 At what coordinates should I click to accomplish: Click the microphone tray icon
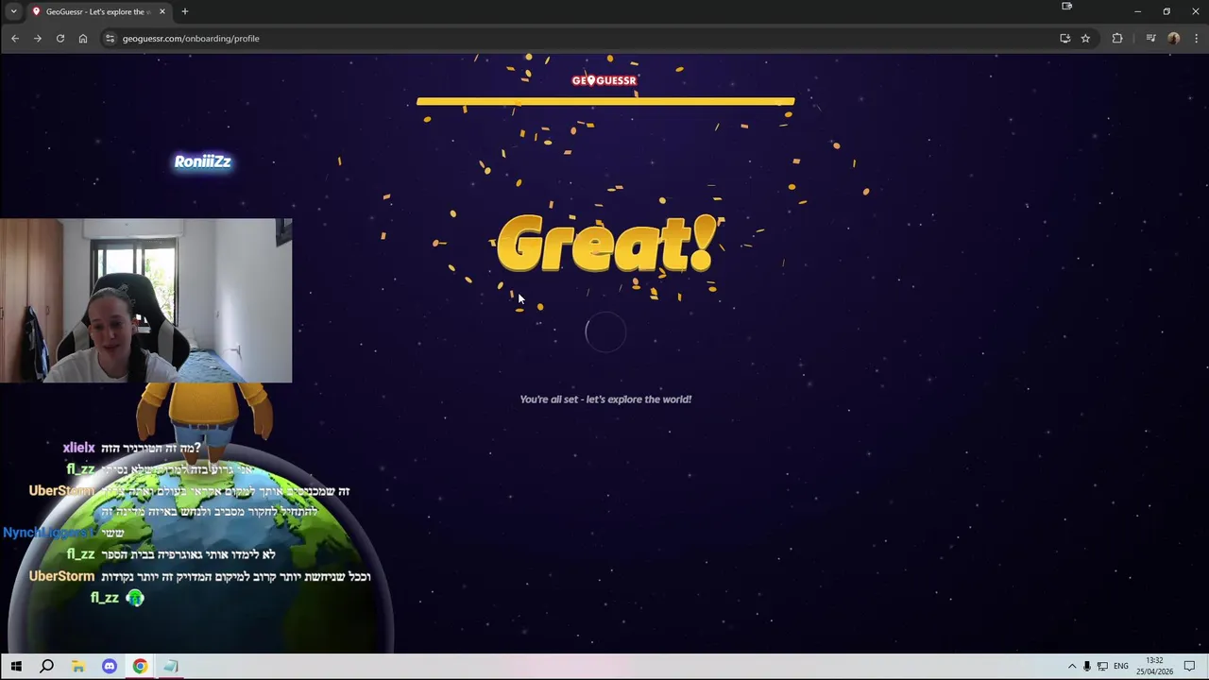tap(1087, 667)
